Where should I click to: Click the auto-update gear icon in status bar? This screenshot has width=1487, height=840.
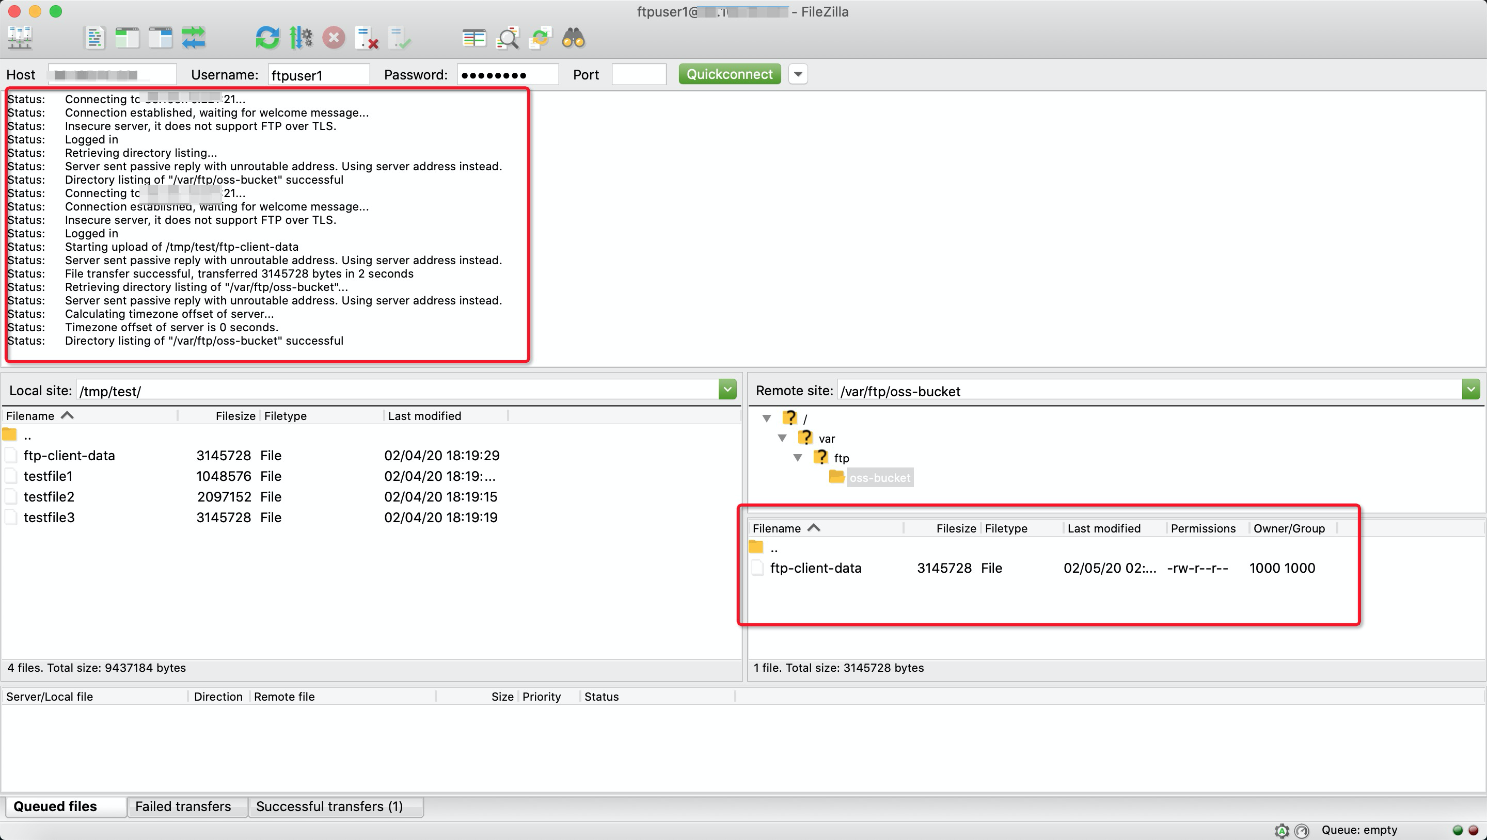tap(1282, 831)
